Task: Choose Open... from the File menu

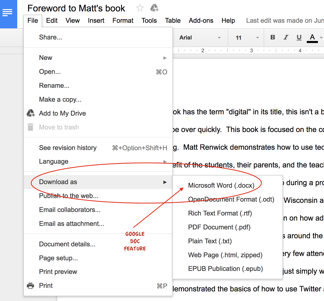Action: pyautogui.click(x=98, y=72)
